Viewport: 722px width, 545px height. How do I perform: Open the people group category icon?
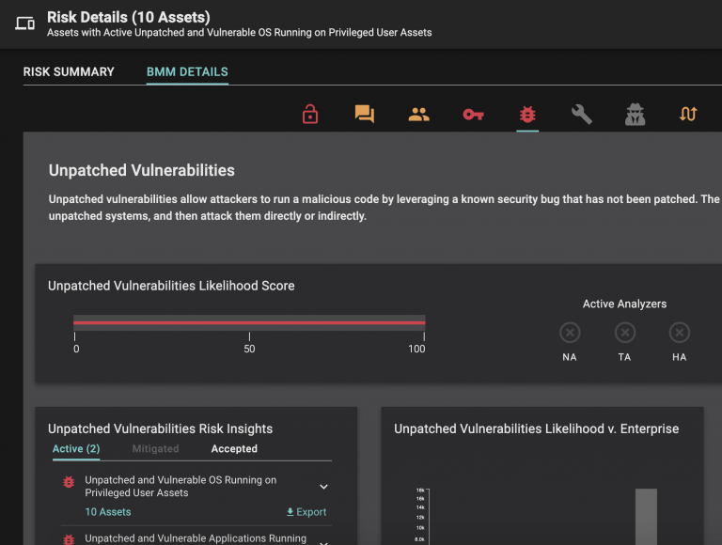click(x=418, y=115)
